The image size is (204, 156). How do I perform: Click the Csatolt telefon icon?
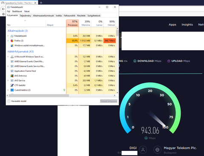pos(12,90)
